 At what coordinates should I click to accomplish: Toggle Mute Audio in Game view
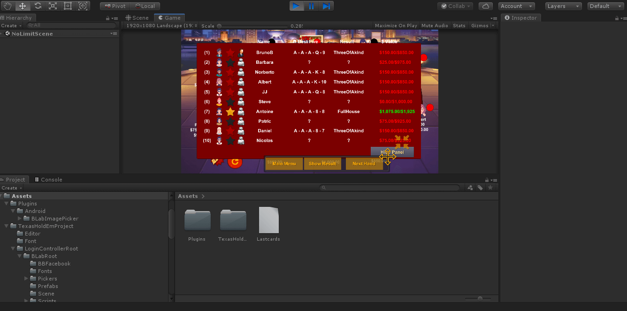coord(435,26)
